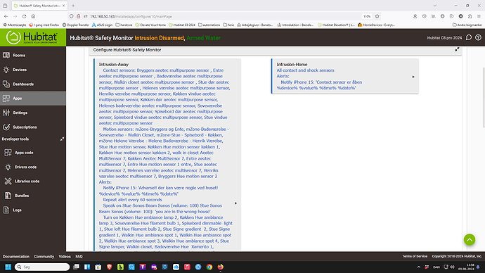The image size is (485, 273).
Task: Collapse the Developer tools section
Action: pos(62,139)
